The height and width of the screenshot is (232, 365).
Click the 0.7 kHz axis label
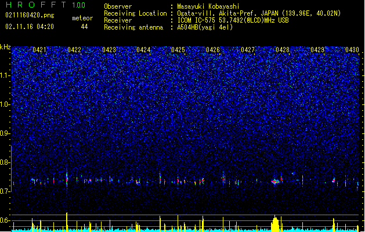tap(5, 191)
